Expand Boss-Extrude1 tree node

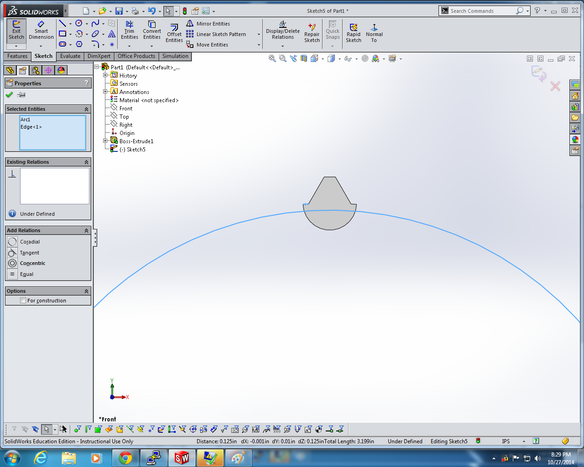coord(105,141)
